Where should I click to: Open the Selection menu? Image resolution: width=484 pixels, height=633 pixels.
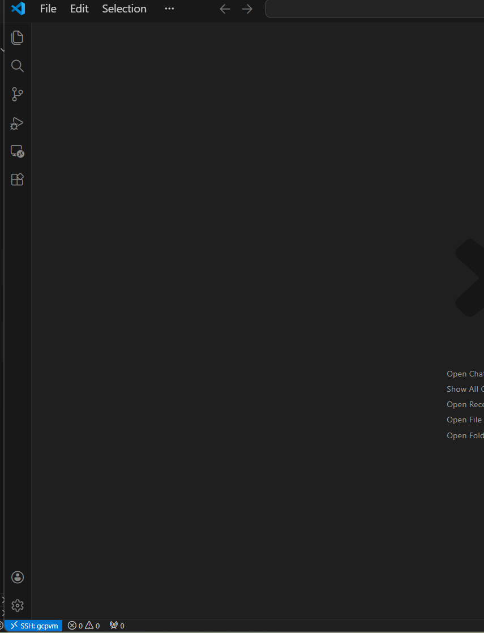124,8
